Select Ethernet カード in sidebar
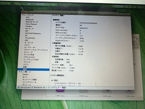The image size is (145, 109). point(32,22)
